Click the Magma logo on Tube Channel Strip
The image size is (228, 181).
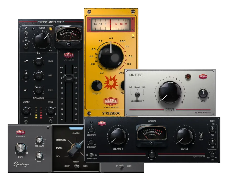point(69,55)
